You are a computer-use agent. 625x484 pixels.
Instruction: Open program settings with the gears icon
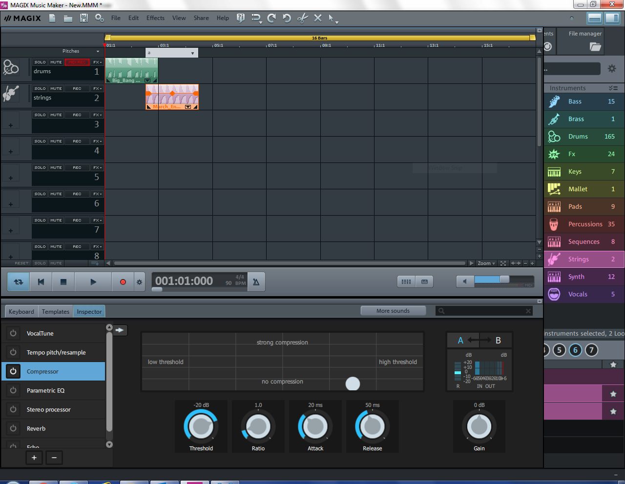point(99,18)
